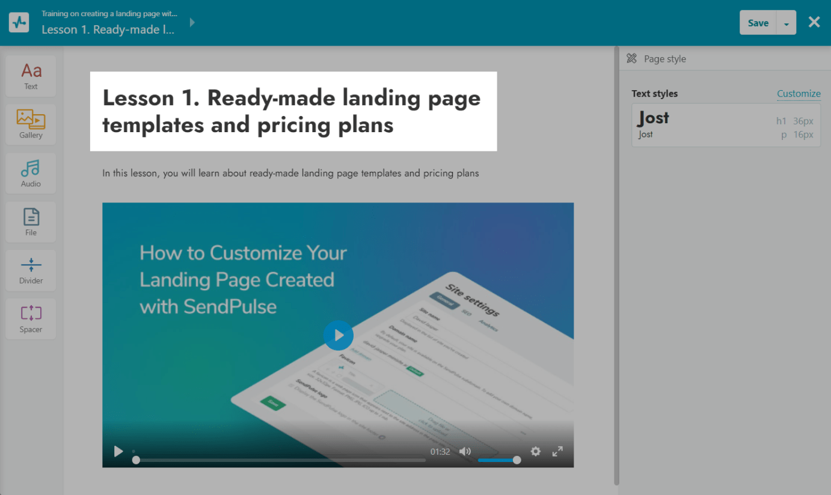Add a Divider element
This screenshot has height=495, width=831.
pyautogui.click(x=31, y=270)
